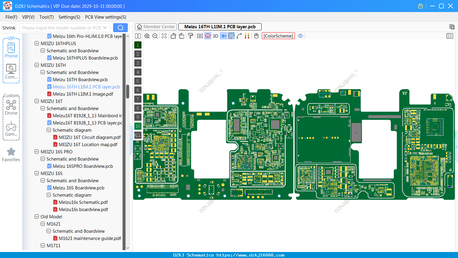Open the model number dropdown arrow
Screen dimensions: 458x258
(105, 28)
